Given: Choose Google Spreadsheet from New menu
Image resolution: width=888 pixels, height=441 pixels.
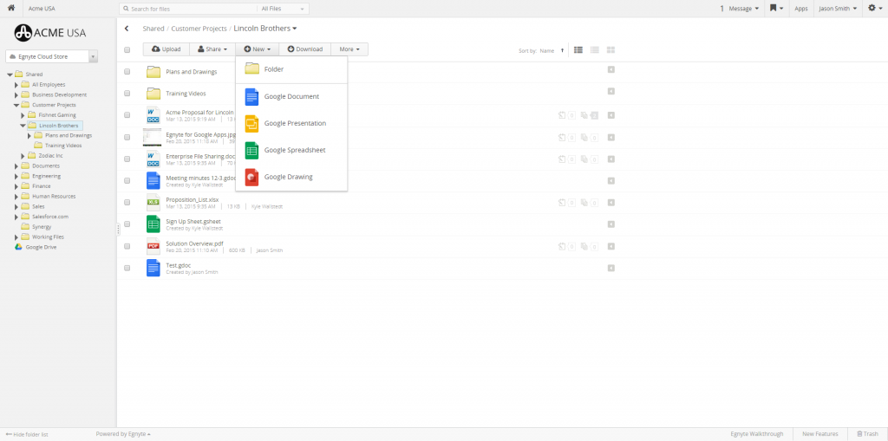Looking at the screenshot, I should click(x=294, y=150).
